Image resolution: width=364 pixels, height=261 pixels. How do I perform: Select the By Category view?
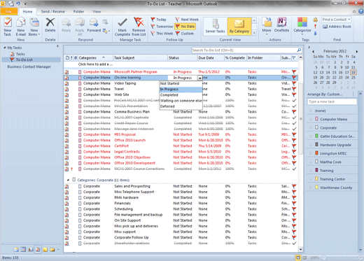pyautogui.click(x=239, y=26)
